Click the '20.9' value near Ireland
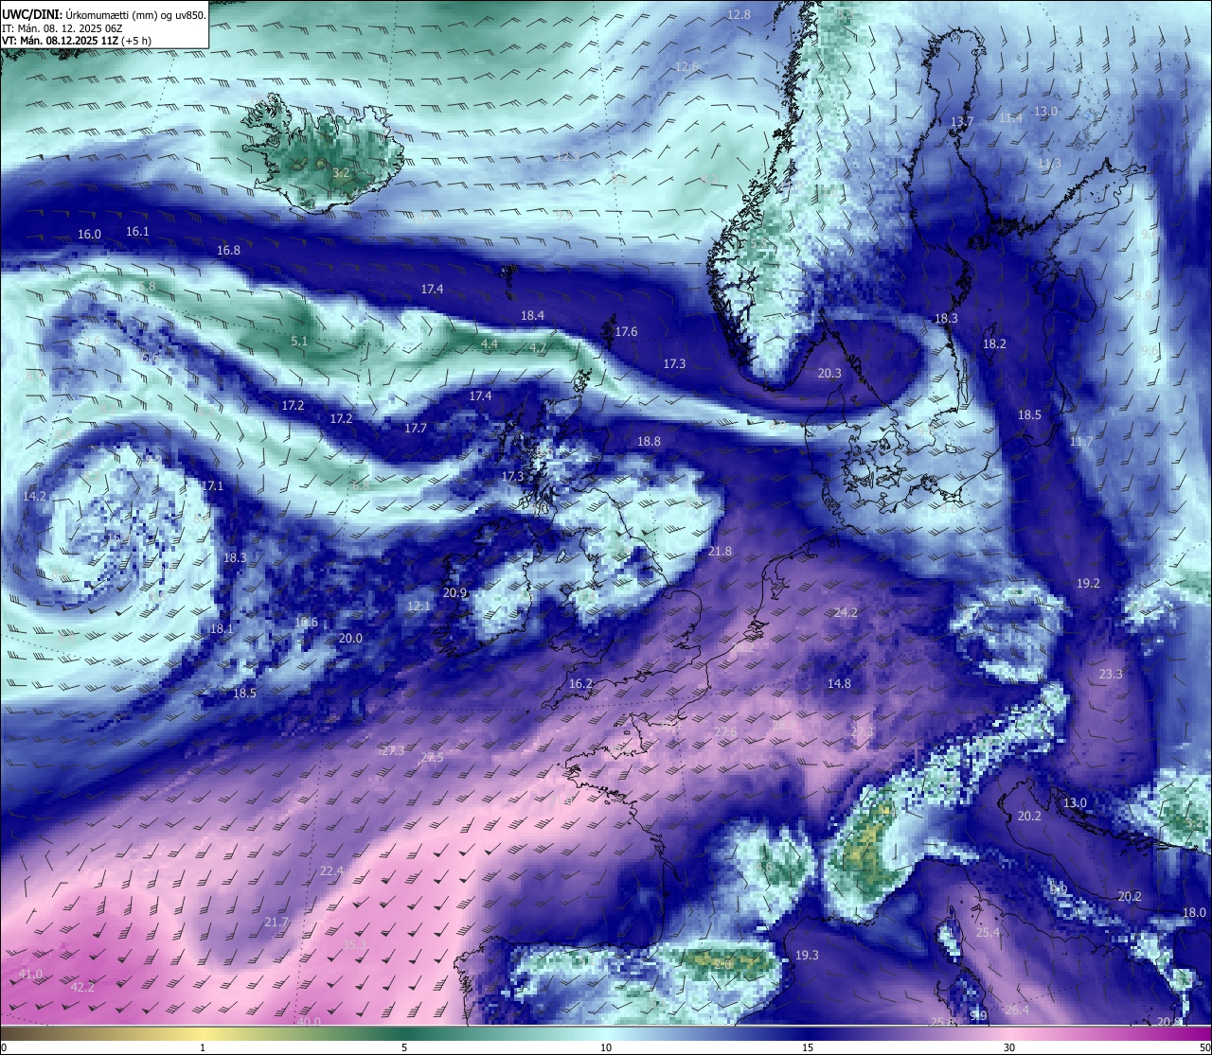Image resolution: width=1212 pixels, height=1055 pixels. point(454,593)
